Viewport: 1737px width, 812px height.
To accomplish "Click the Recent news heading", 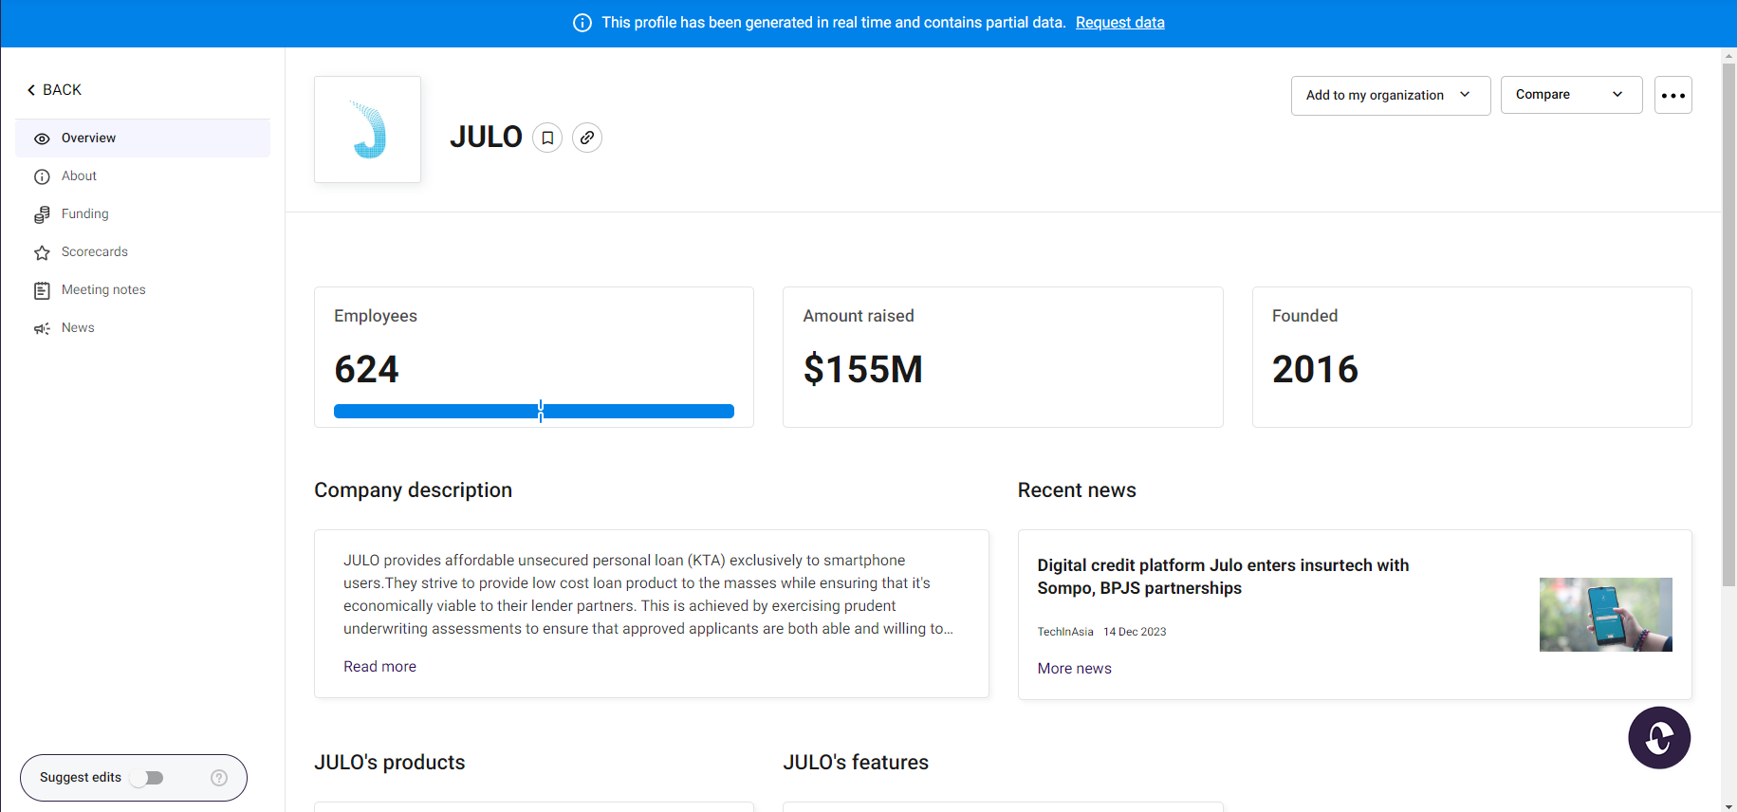I will point(1077,490).
